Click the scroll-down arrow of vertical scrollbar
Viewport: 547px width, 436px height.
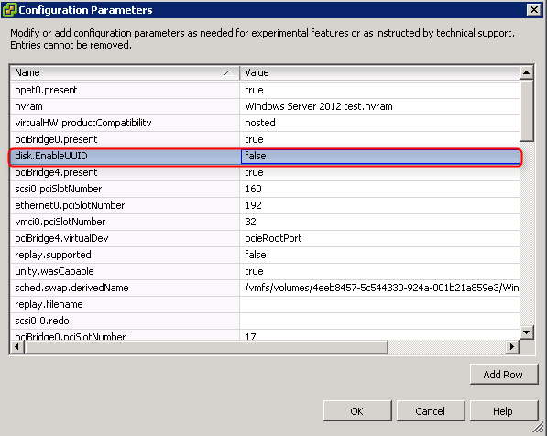(527, 332)
